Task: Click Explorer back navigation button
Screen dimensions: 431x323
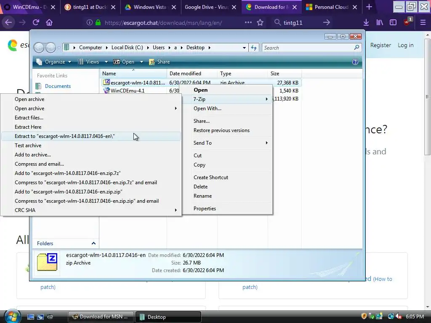Action: 39,48
